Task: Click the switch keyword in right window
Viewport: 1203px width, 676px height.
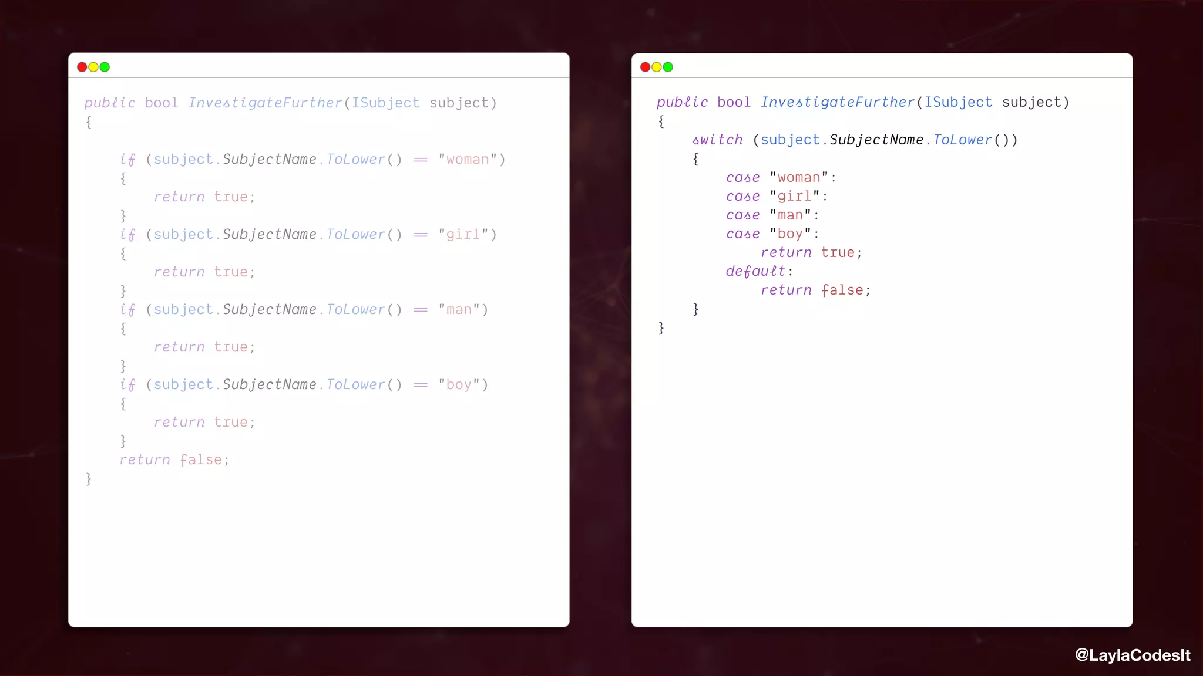Action: [x=717, y=140]
